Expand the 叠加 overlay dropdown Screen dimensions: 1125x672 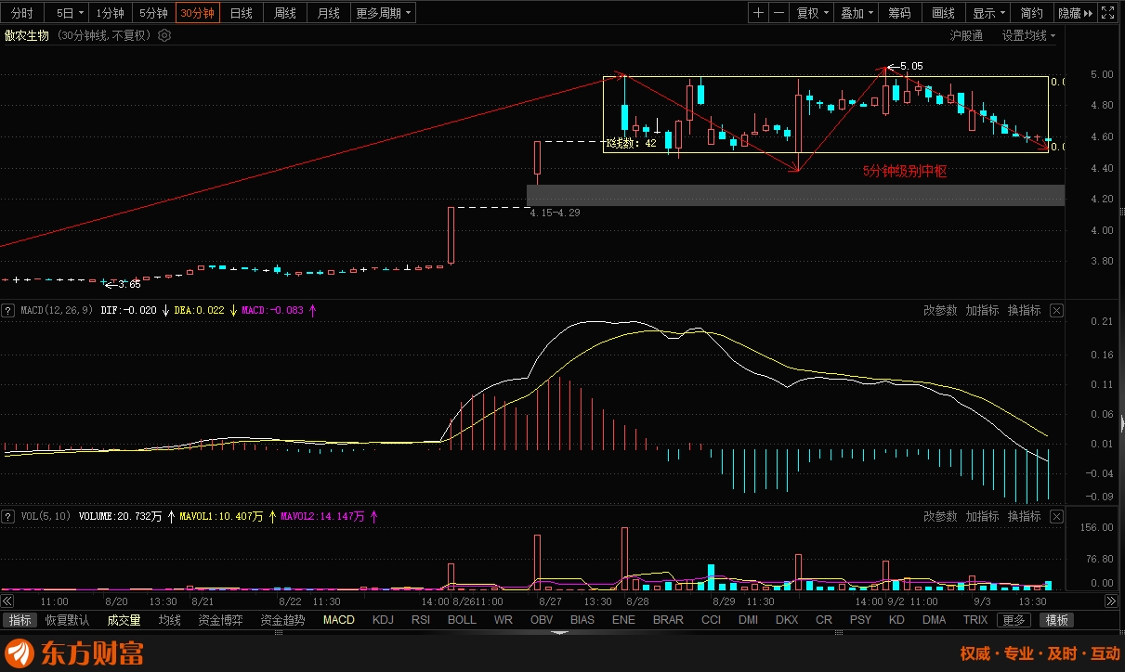(x=857, y=13)
